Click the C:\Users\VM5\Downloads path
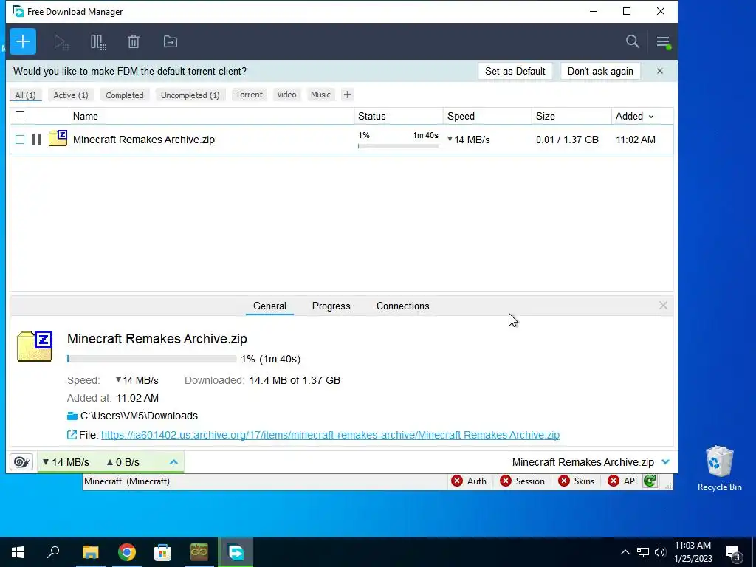This screenshot has width=756, height=567. tap(139, 416)
